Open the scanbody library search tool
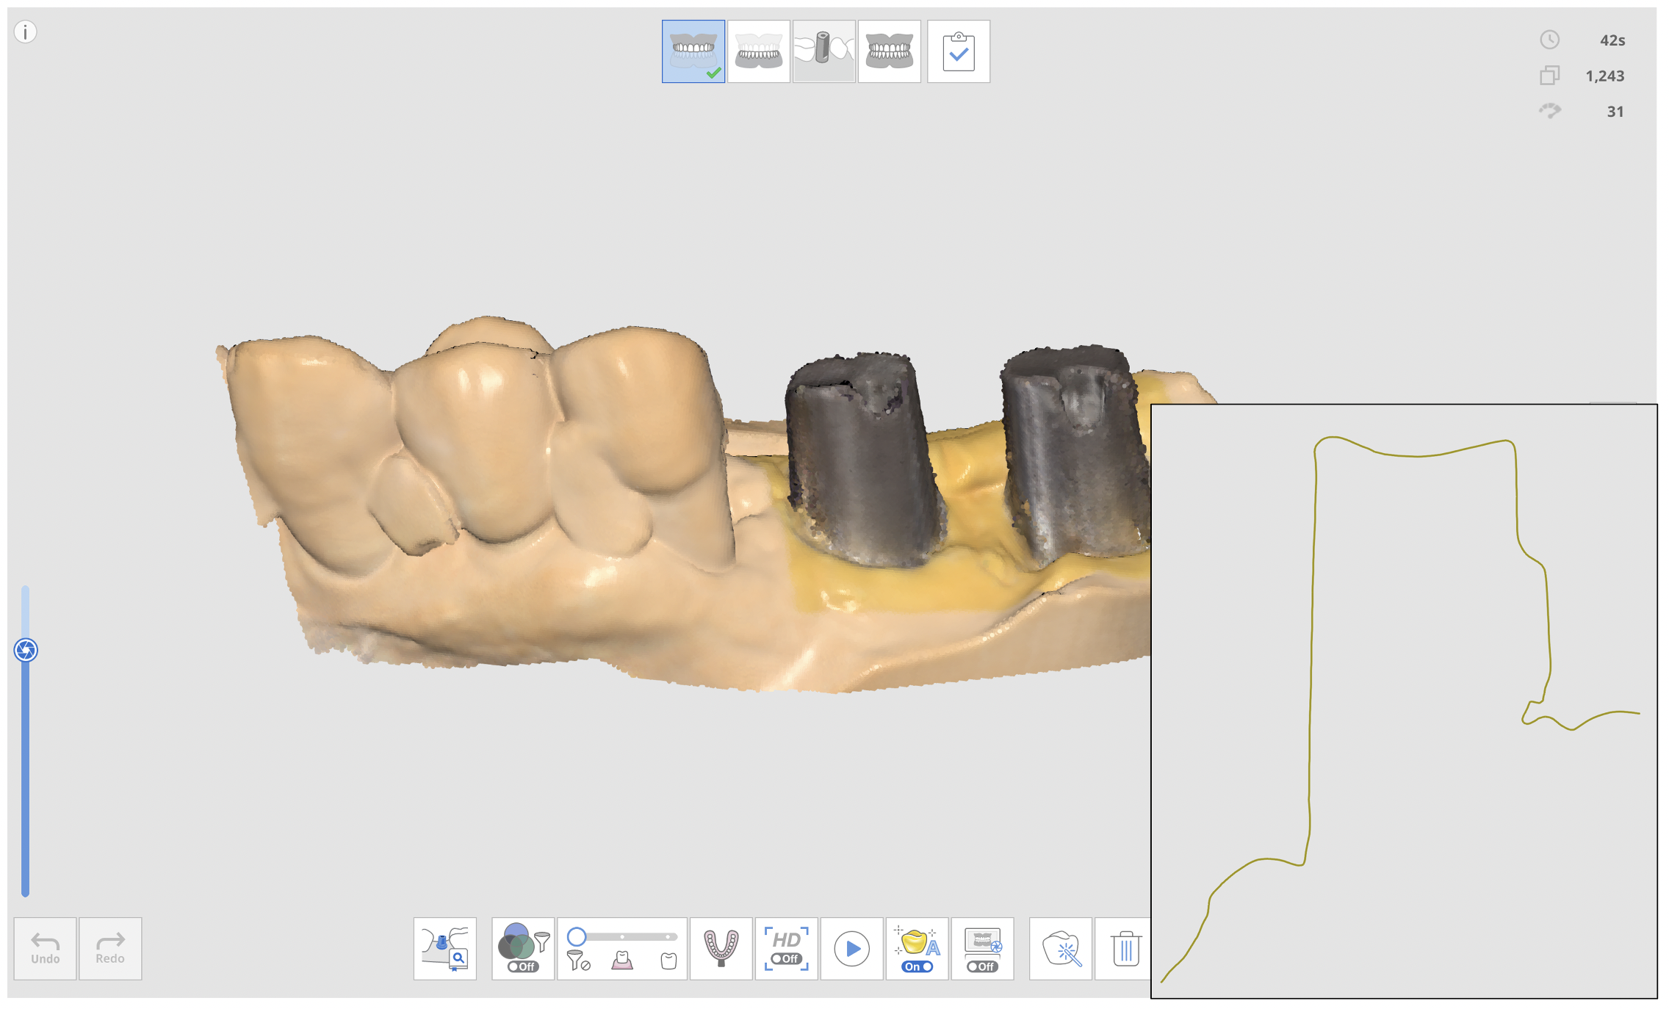 tap(445, 948)
